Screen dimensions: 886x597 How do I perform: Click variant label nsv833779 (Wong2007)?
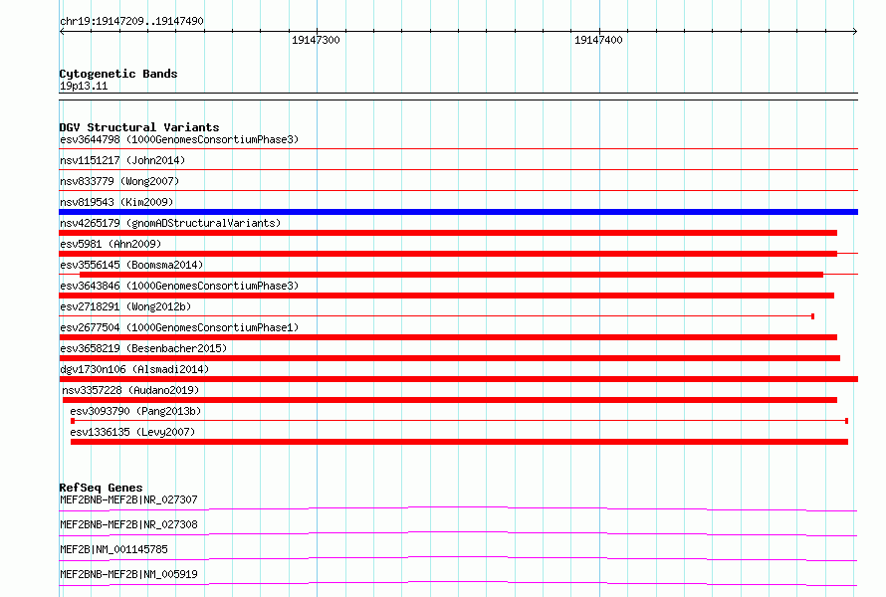(119, 181)
